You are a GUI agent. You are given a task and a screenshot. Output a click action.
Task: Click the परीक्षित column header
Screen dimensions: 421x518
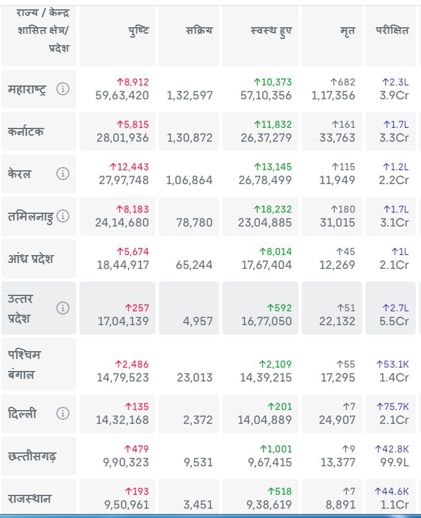(x=393, y=30)
